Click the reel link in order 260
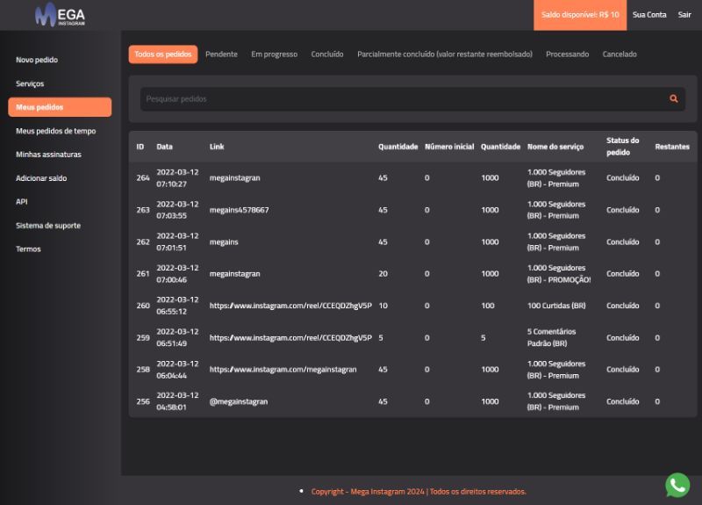 pyautogui.click(x=290, y=306)
